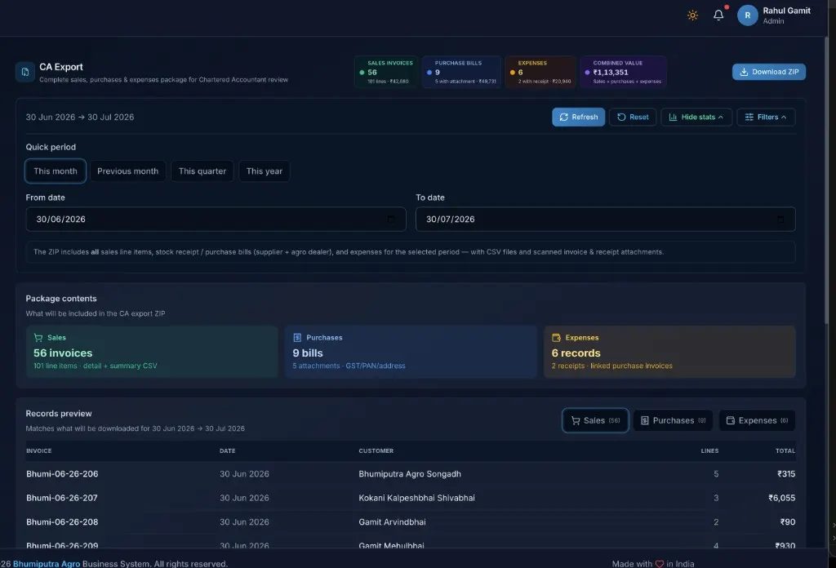Switch to Purchases records tab

point(673,420)
